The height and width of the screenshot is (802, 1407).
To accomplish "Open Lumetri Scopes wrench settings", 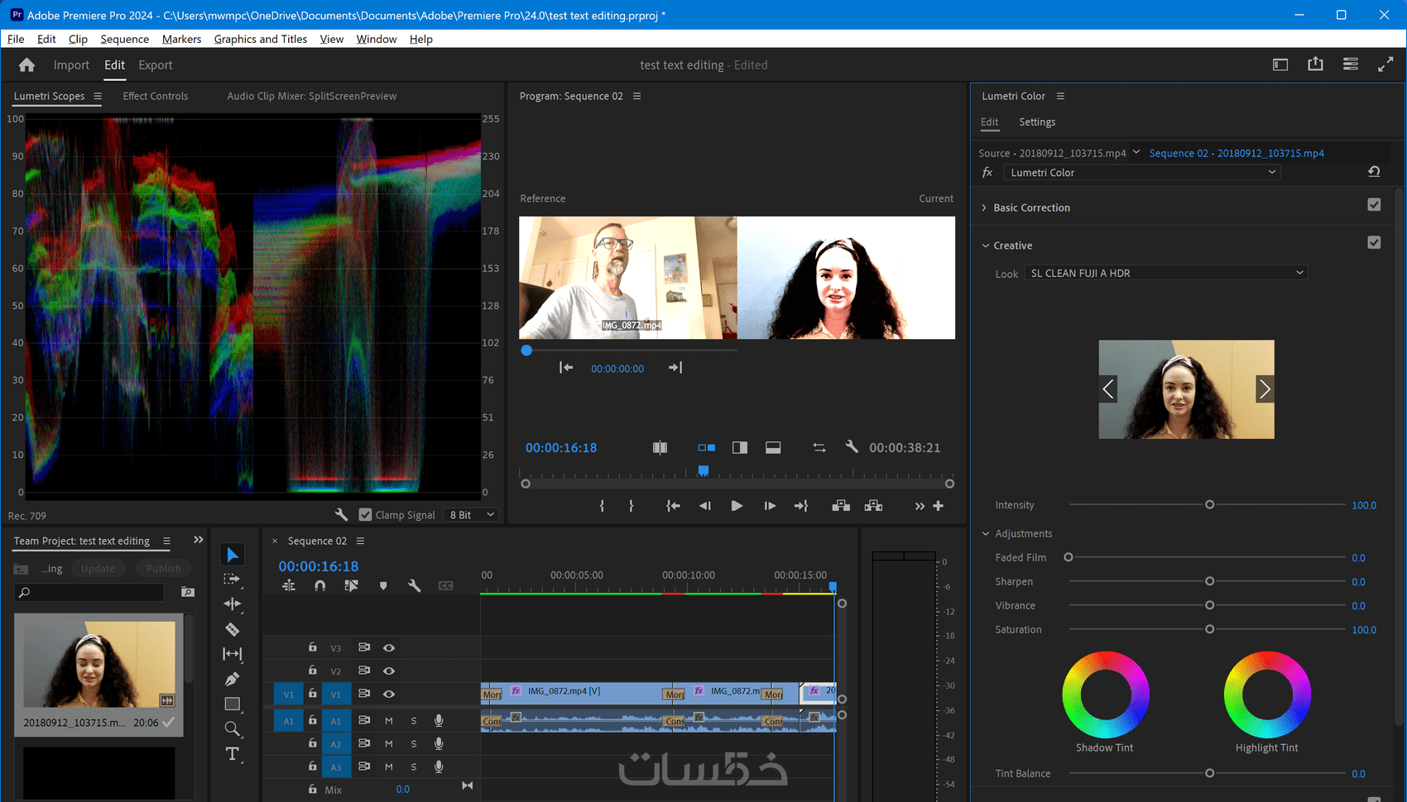I will (x=341, y=514).
